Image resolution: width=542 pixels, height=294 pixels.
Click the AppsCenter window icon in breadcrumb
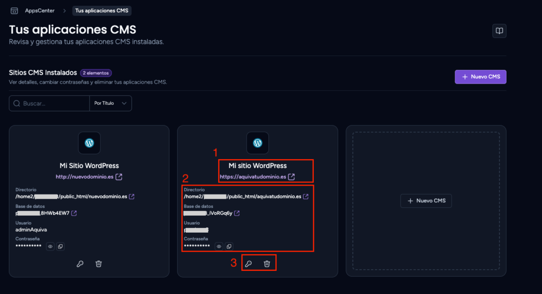tap(14, 11)
